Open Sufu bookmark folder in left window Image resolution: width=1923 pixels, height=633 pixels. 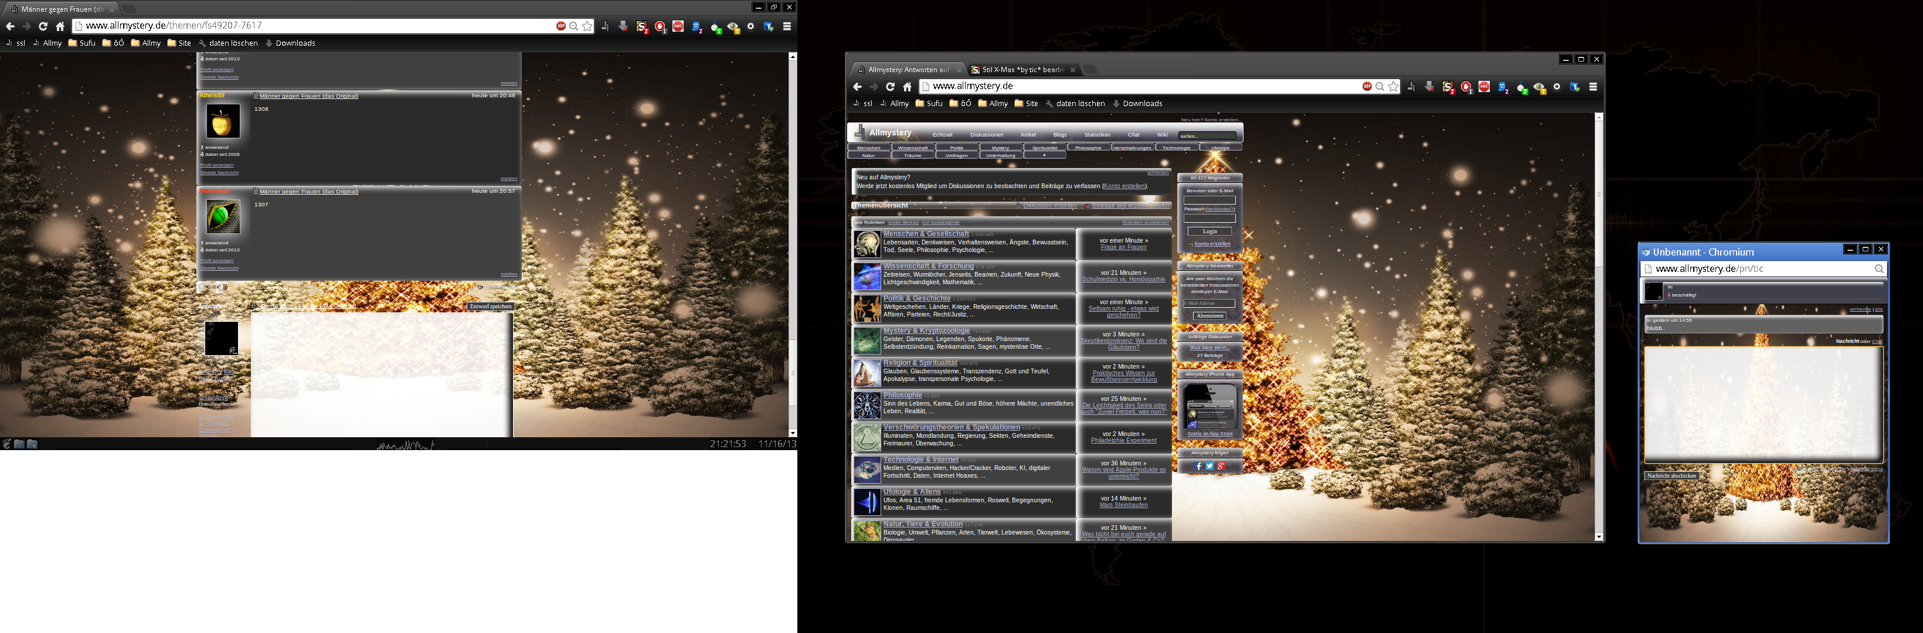[82, 43]
